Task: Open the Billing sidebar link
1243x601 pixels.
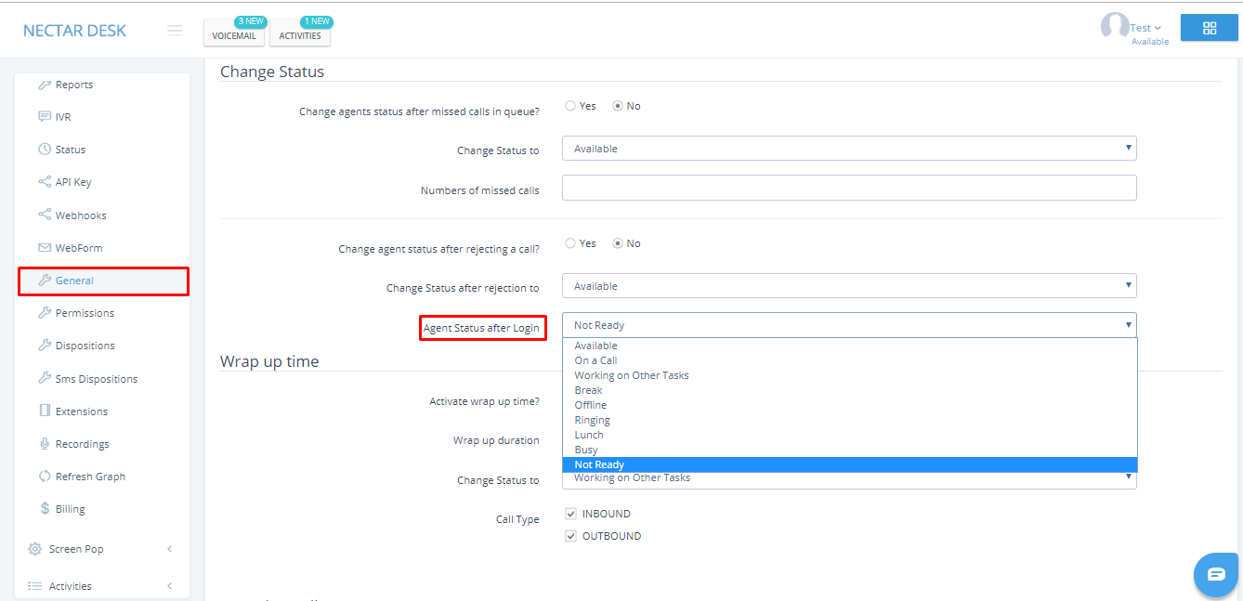Action: pyautogui.click(x=70, y=509)
